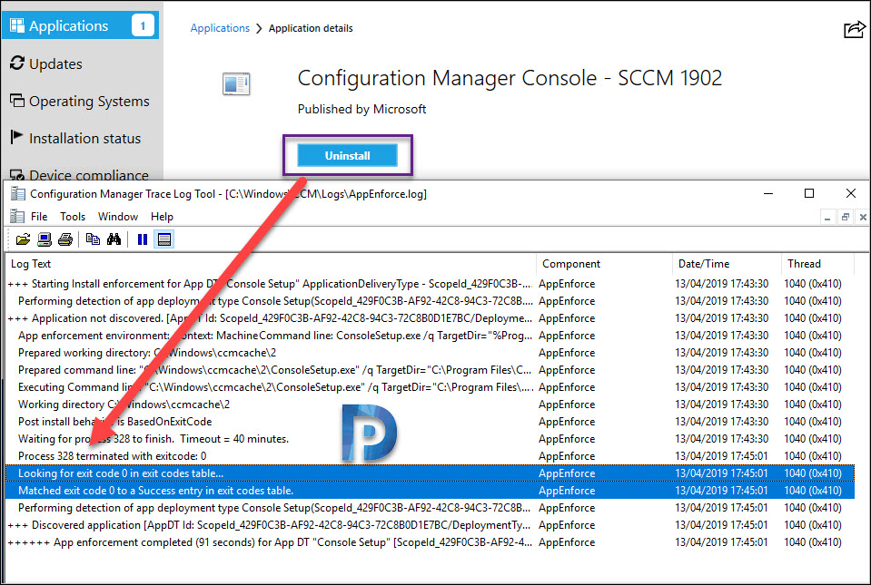Click the Log Text column header

[x=271, y=263]
